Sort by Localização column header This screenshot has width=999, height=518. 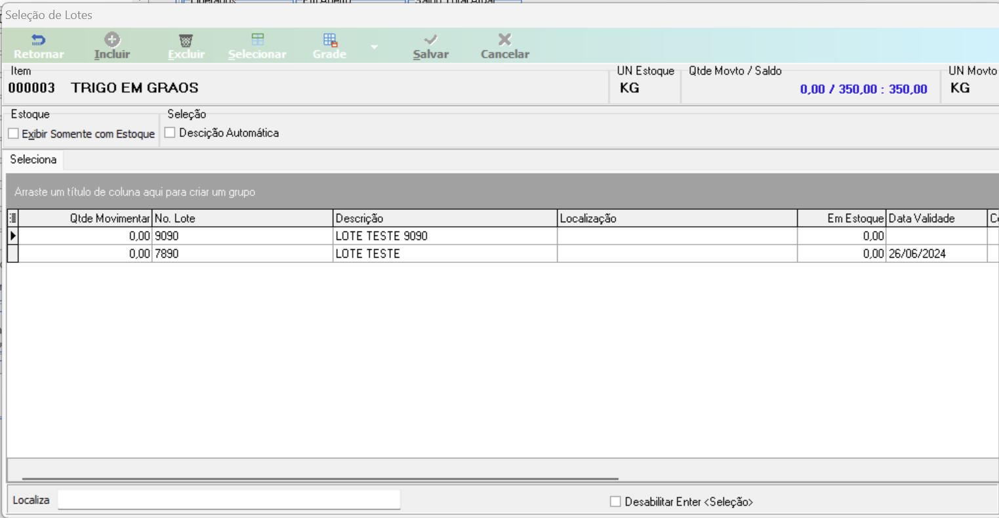click(678, 218)
